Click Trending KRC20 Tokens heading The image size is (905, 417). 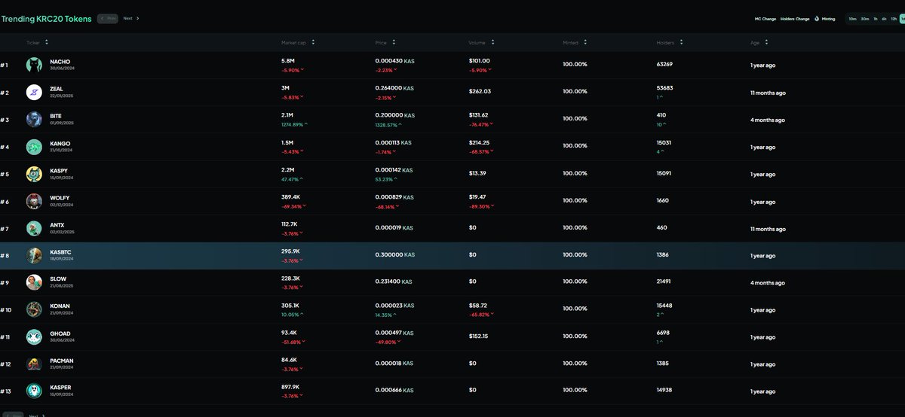(x=47, y=18)
